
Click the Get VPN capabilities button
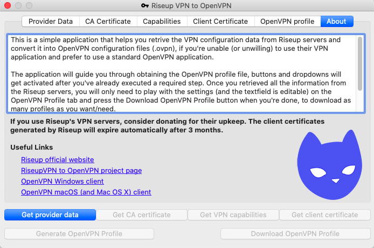233,215
